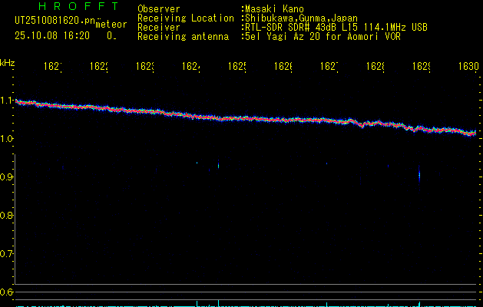Click the dip in the carrier trace

(361, 125)
